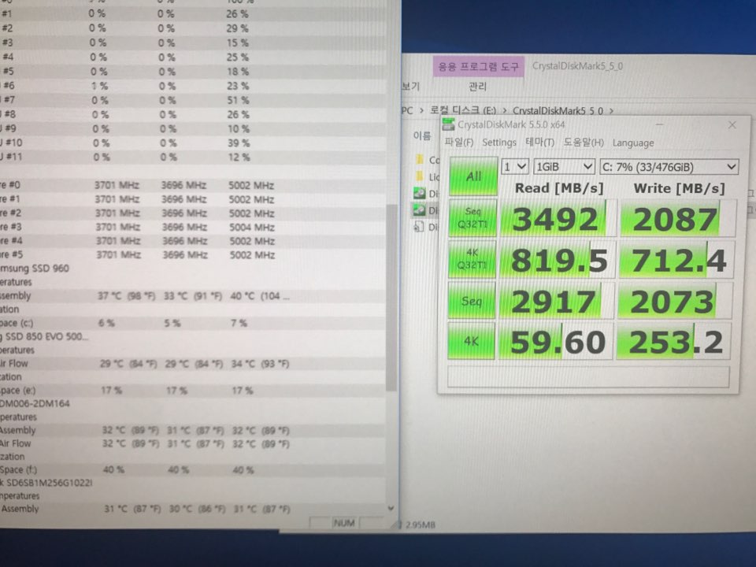Click the empty comment field below results
The width and height of the screenshot is (756, 567).
click(x=588, y=376)
